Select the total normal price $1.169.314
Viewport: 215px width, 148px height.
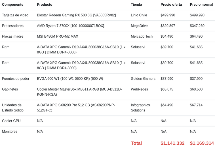(202, 143)
